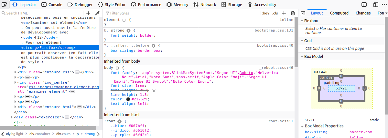Toggle print media simulation icon
The height and width of the screenshot is (138, 388).
click(x=293, y=13)
